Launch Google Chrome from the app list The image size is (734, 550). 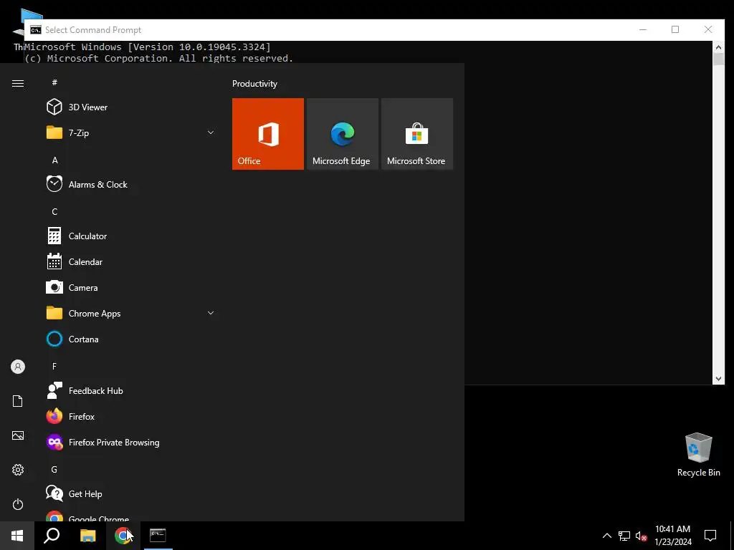(x=131, y=516)
